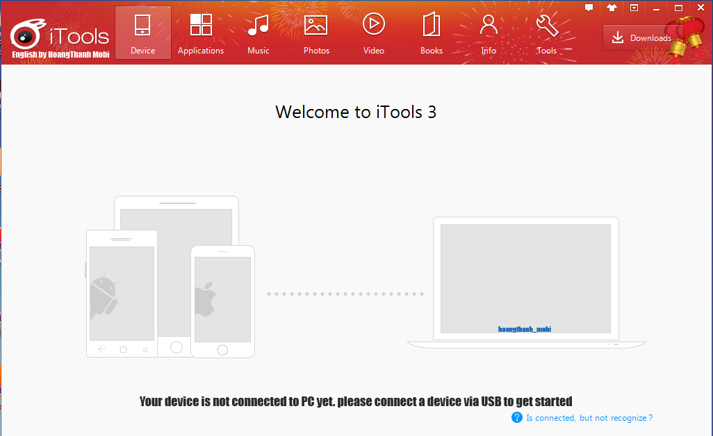Open the feedback speech-bubble icon

click(x=589, y=8)
